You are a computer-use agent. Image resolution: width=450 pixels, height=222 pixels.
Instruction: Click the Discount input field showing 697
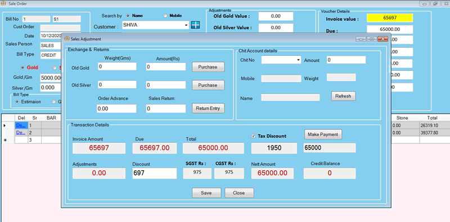click(x=155, y=173)
